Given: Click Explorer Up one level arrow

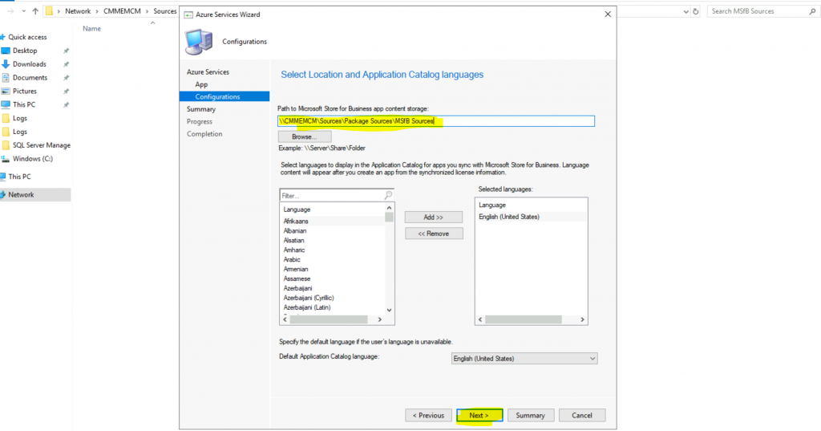Looking at the screenshot, I should point(35,11).
